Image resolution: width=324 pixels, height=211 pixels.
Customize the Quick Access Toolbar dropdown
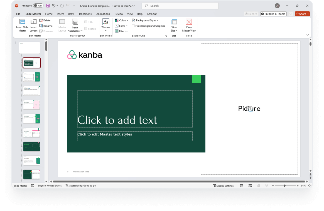[74, 6]
